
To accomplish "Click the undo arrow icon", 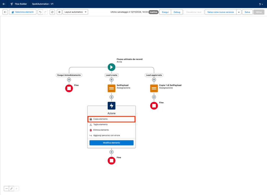I will pyautogui.click(x=40, y=12).
